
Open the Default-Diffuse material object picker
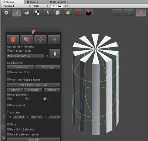(47, 56)
